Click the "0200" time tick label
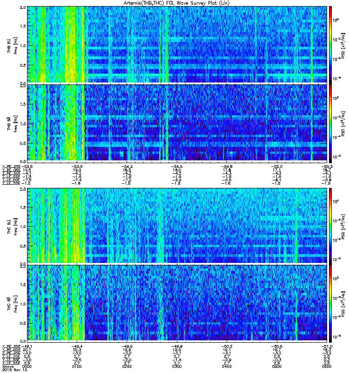The height and width of the screenshot is (373, 349). pos(127,366)
